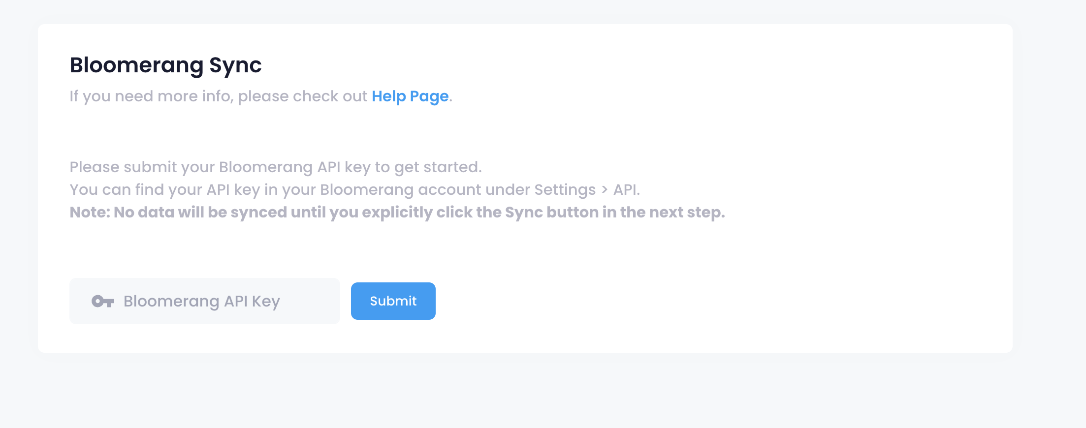Click the word Settings in the instructions
Image resolution: width=1086 pixels, height=428 pixels.
coord(565,190)
